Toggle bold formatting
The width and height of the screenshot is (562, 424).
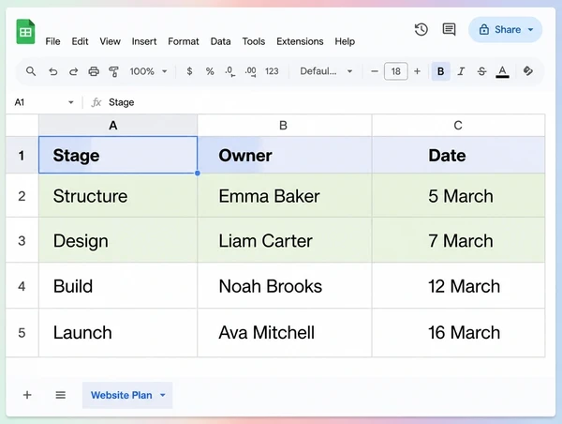[441, 71]
